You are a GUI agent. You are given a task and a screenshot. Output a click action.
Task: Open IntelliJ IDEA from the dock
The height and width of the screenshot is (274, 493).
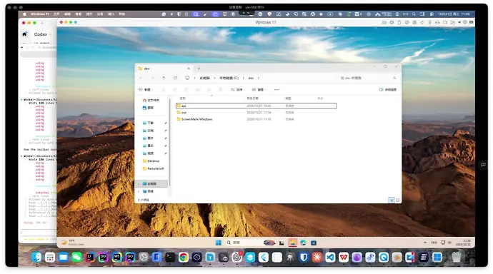click(90, 258)
